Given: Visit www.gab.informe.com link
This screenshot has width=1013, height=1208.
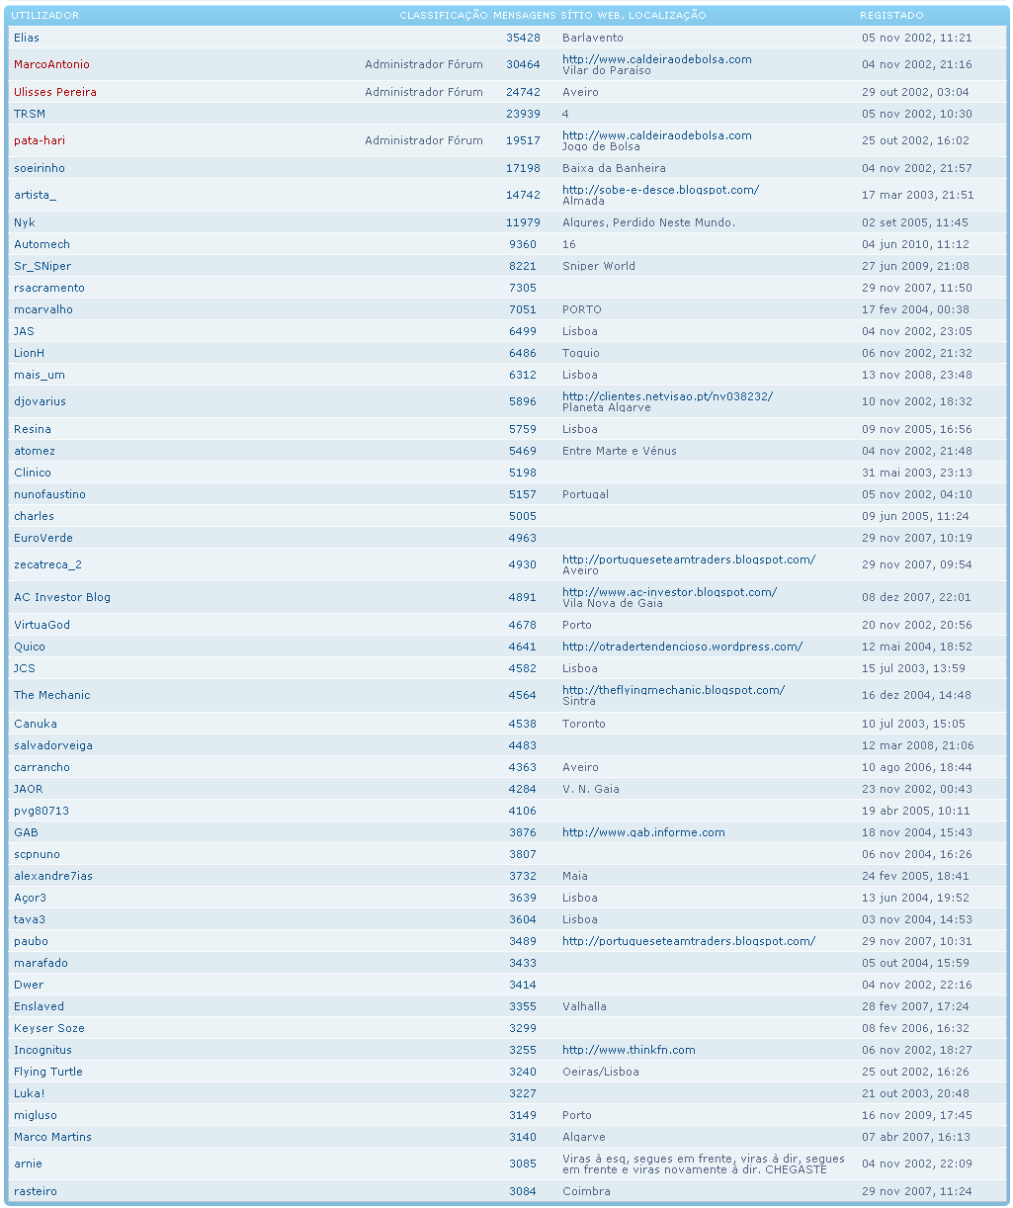Looking at the screenshot, I should [643, 832].
